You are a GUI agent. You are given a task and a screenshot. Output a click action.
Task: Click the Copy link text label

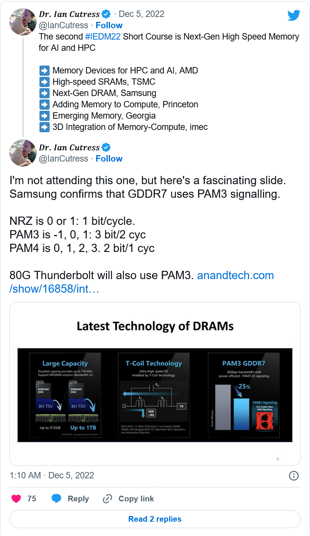136,499
